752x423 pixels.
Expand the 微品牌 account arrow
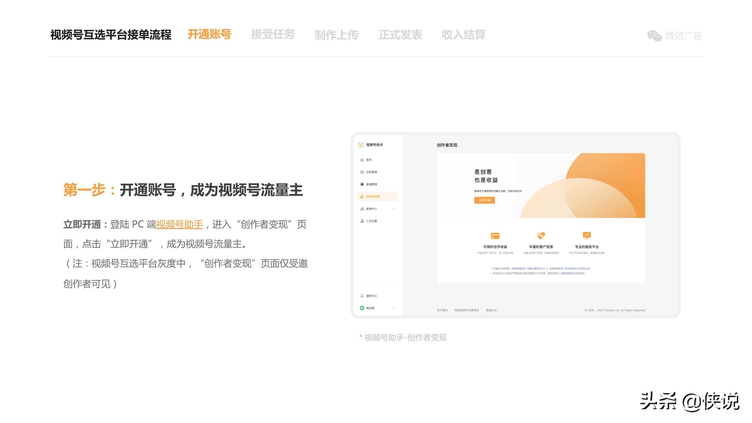pos(393,308)
